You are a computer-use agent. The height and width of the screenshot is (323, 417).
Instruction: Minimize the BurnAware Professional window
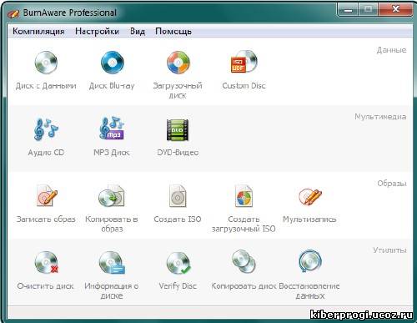348,10
